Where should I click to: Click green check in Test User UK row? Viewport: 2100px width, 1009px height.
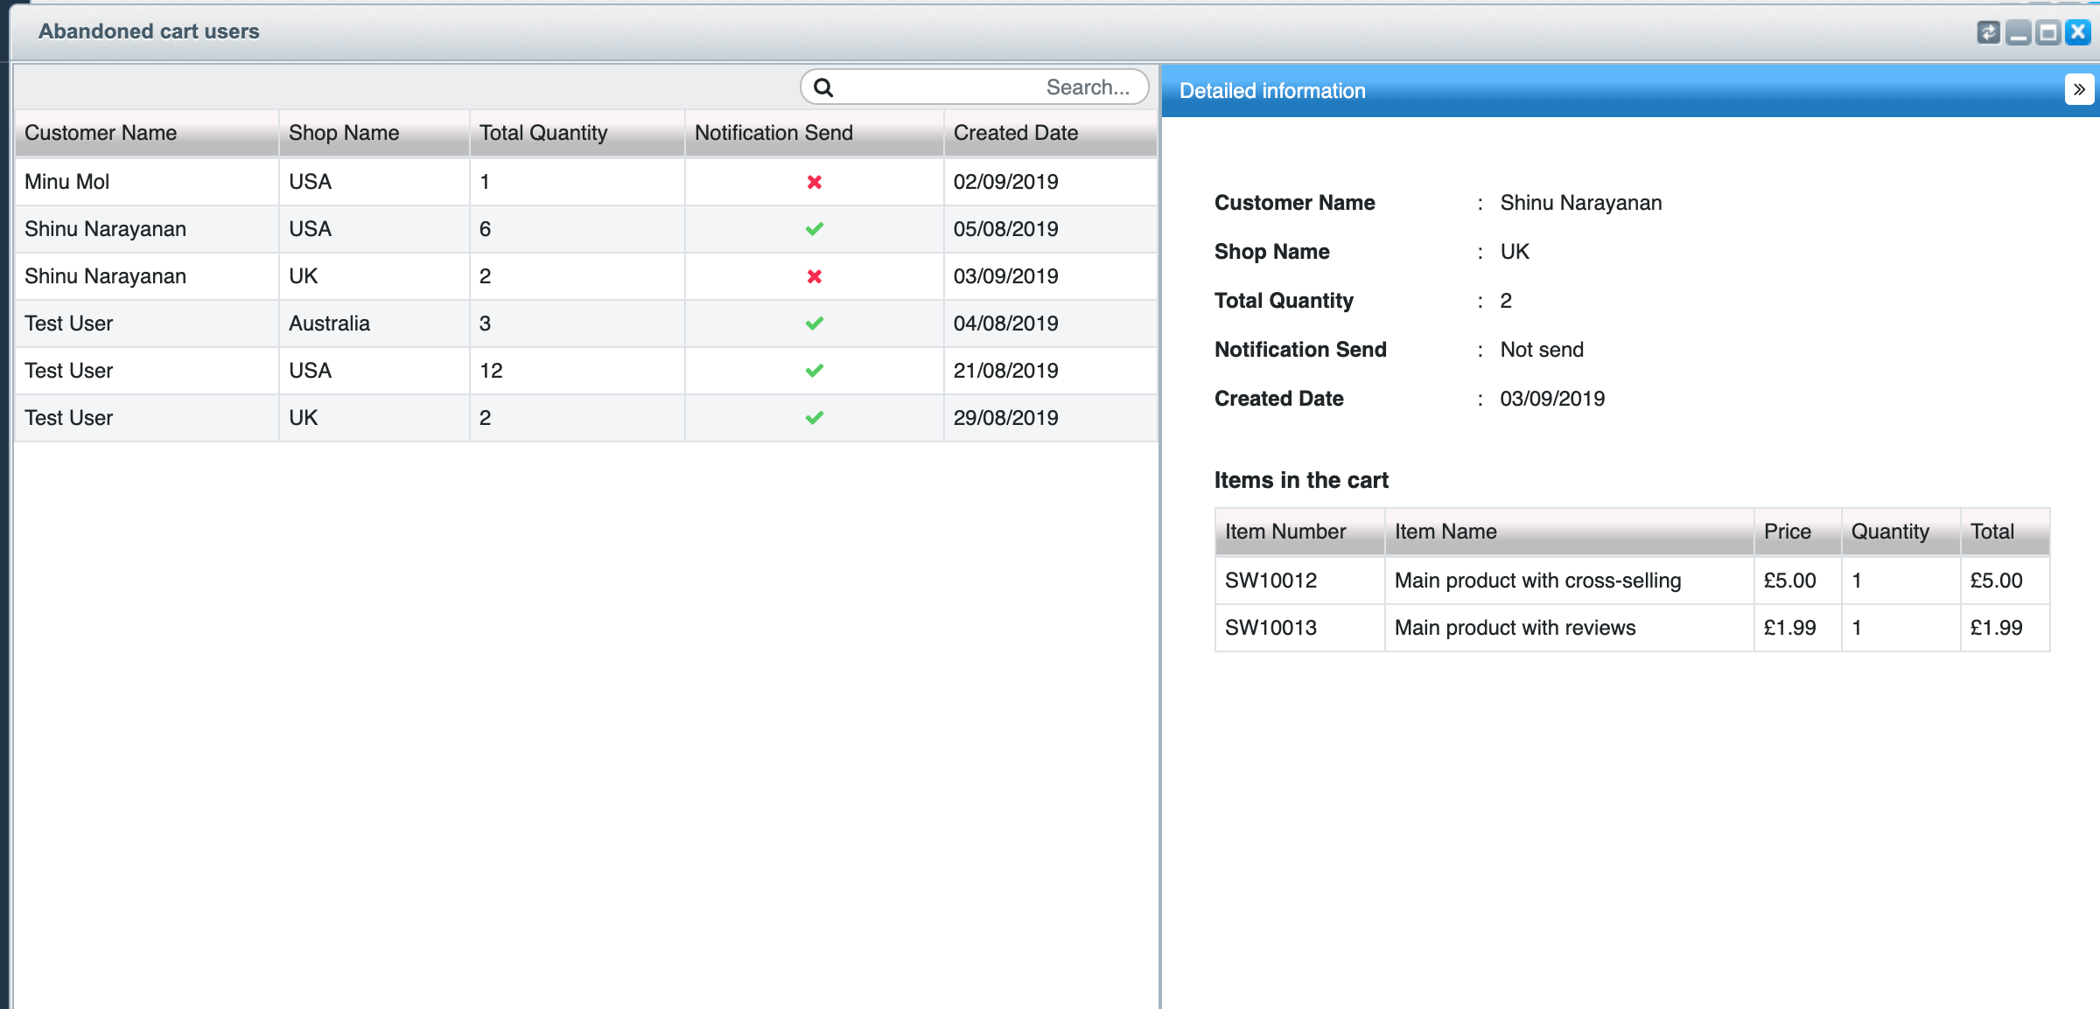tap(815, 418)
